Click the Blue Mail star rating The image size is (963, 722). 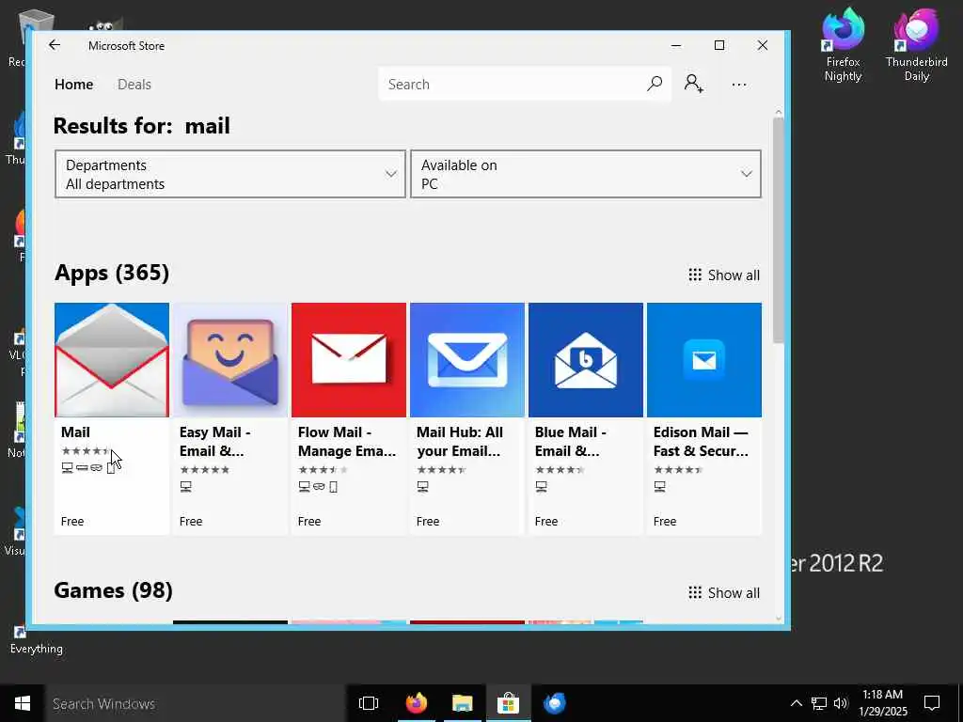[560, 470]
